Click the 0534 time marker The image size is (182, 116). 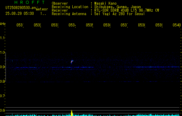point(72,25)
